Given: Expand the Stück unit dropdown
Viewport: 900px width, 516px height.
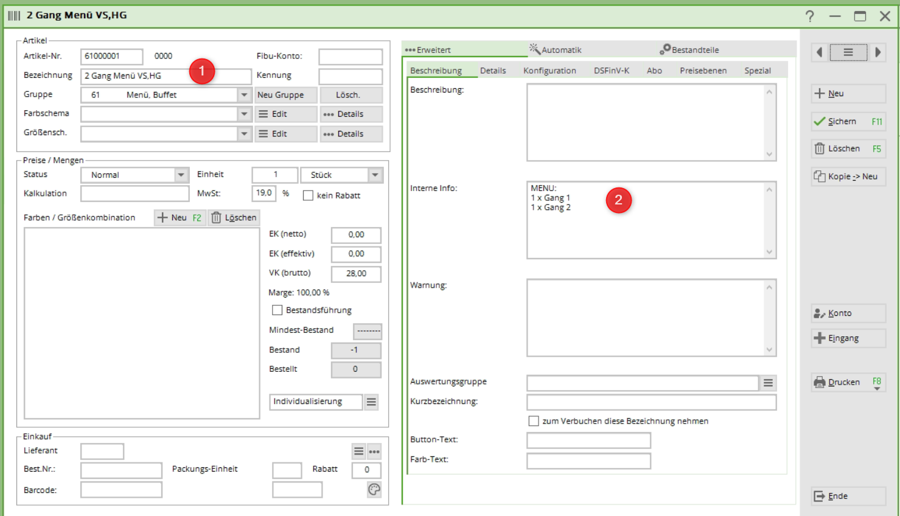Looking at the screenshot, I should [x=375, y=175].
